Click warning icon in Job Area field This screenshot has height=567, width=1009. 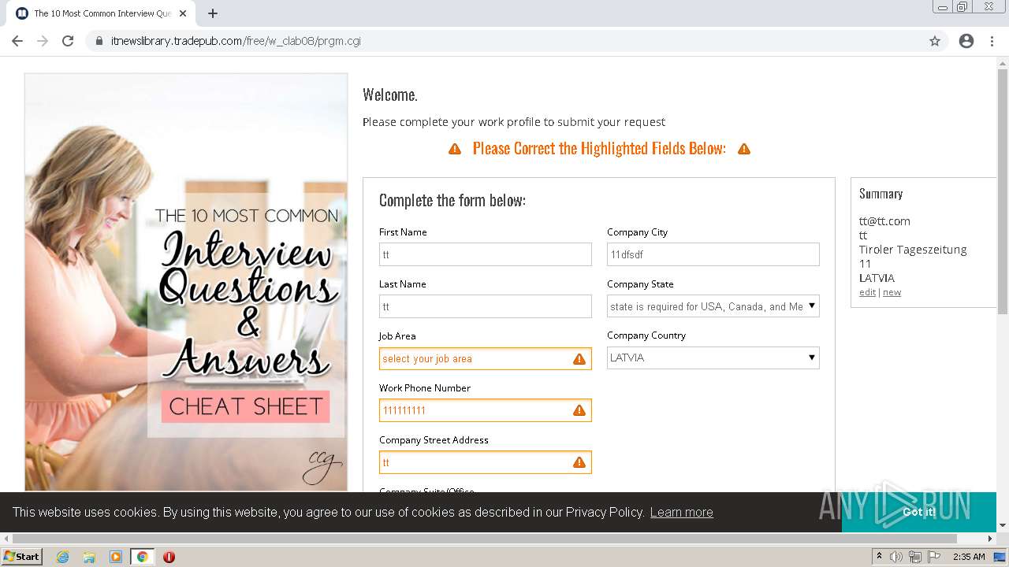tap(579, 359)
